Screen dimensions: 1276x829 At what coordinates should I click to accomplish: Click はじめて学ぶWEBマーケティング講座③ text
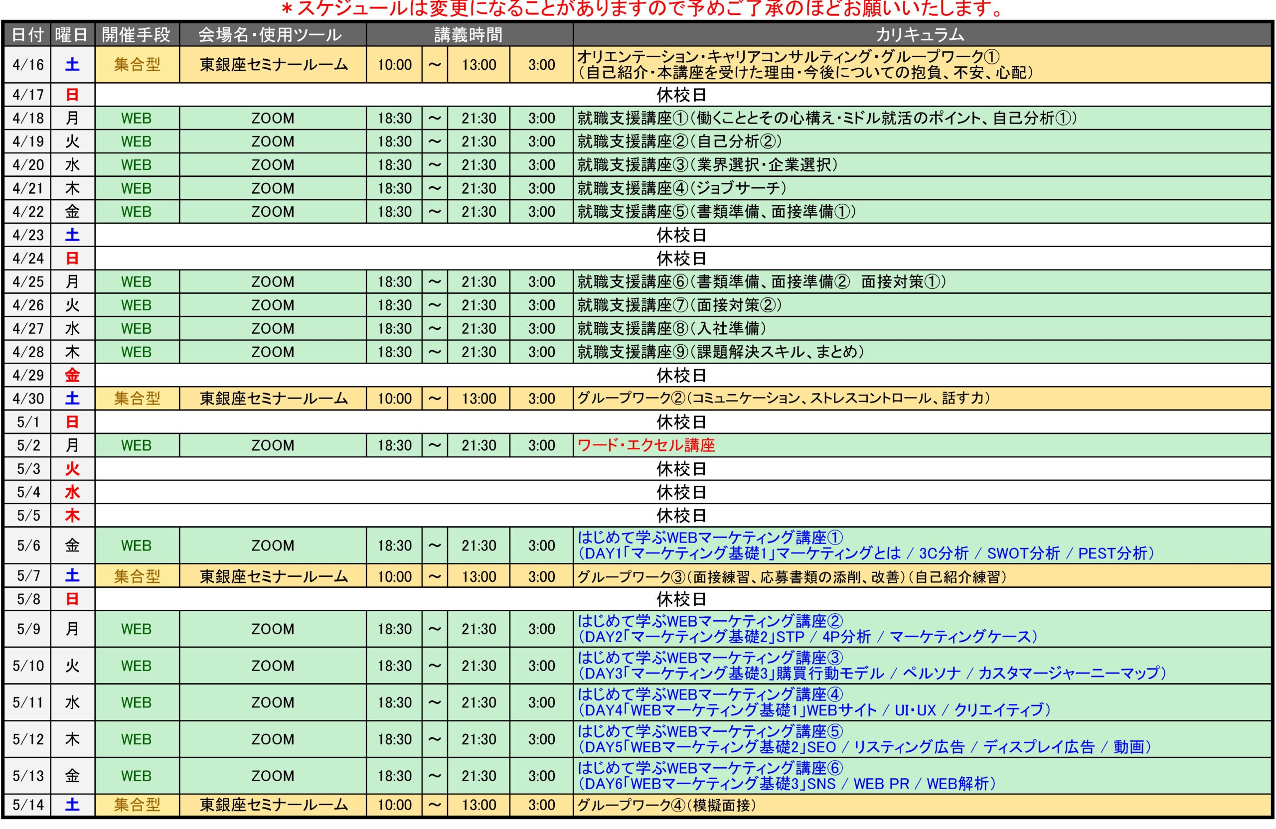point(710,658)
